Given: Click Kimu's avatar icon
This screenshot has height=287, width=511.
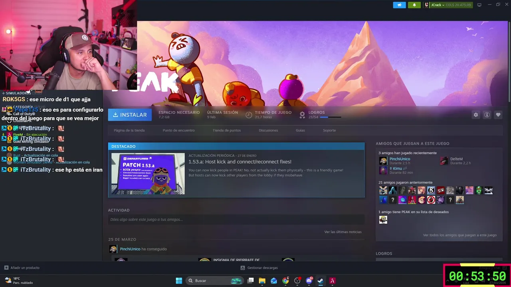Looking at the screenshot, I should [x=383, y=171].
